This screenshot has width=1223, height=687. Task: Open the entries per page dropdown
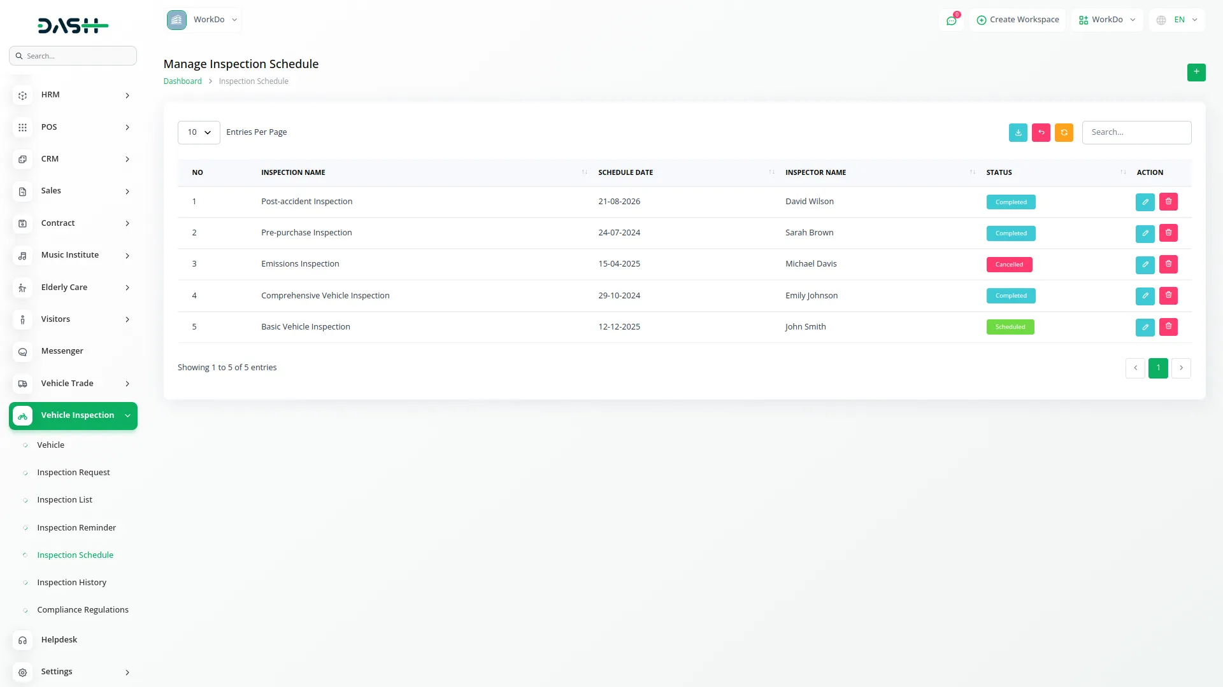tap(199, 132)
